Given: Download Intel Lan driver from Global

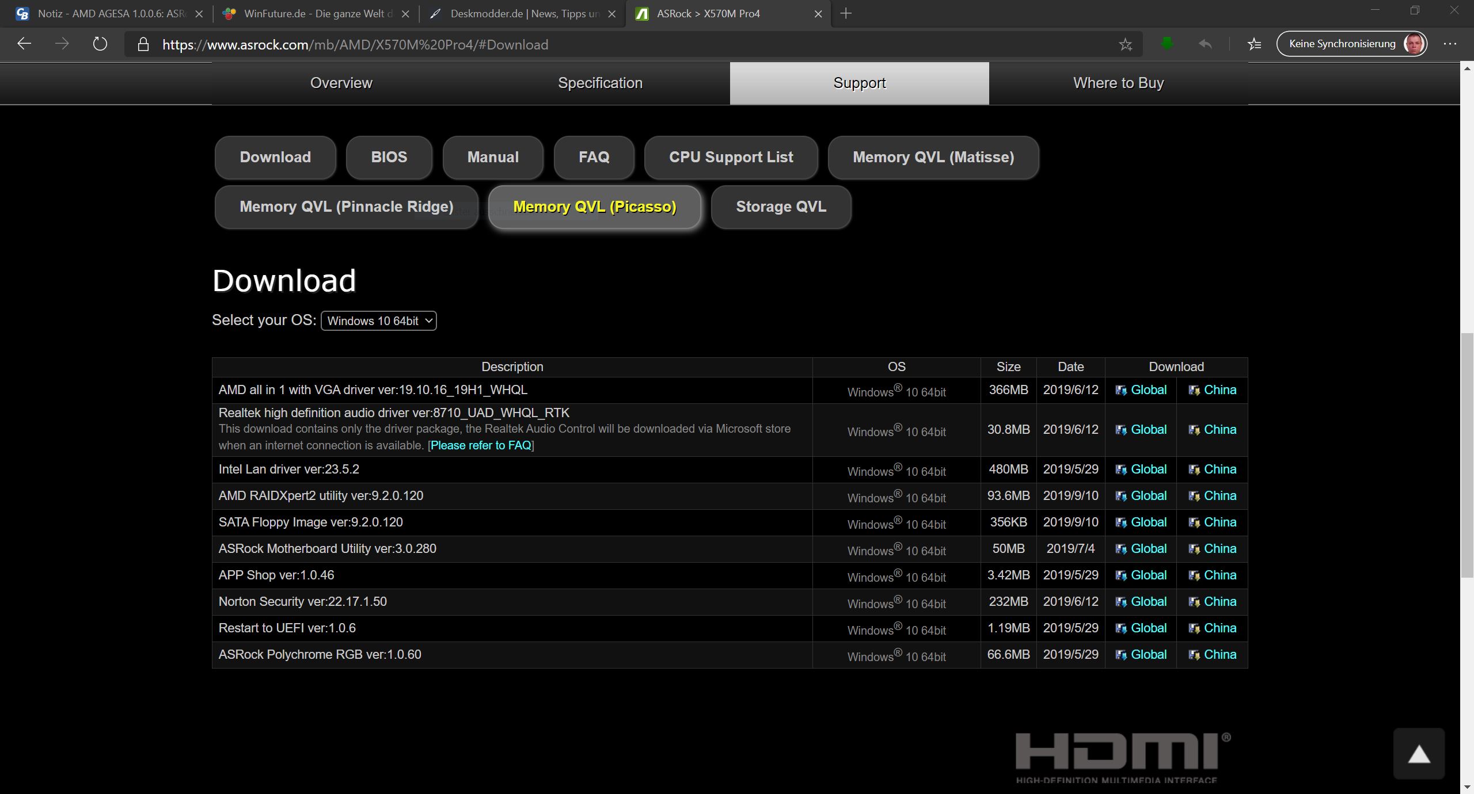Looking at the screenshot, I should click(1141, 469).
